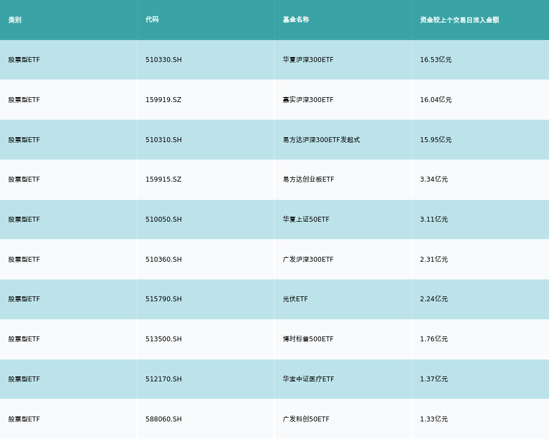Click the 1.37亿元 inflow value
This screenshot has width=549, height=439.
coord(434,379)
